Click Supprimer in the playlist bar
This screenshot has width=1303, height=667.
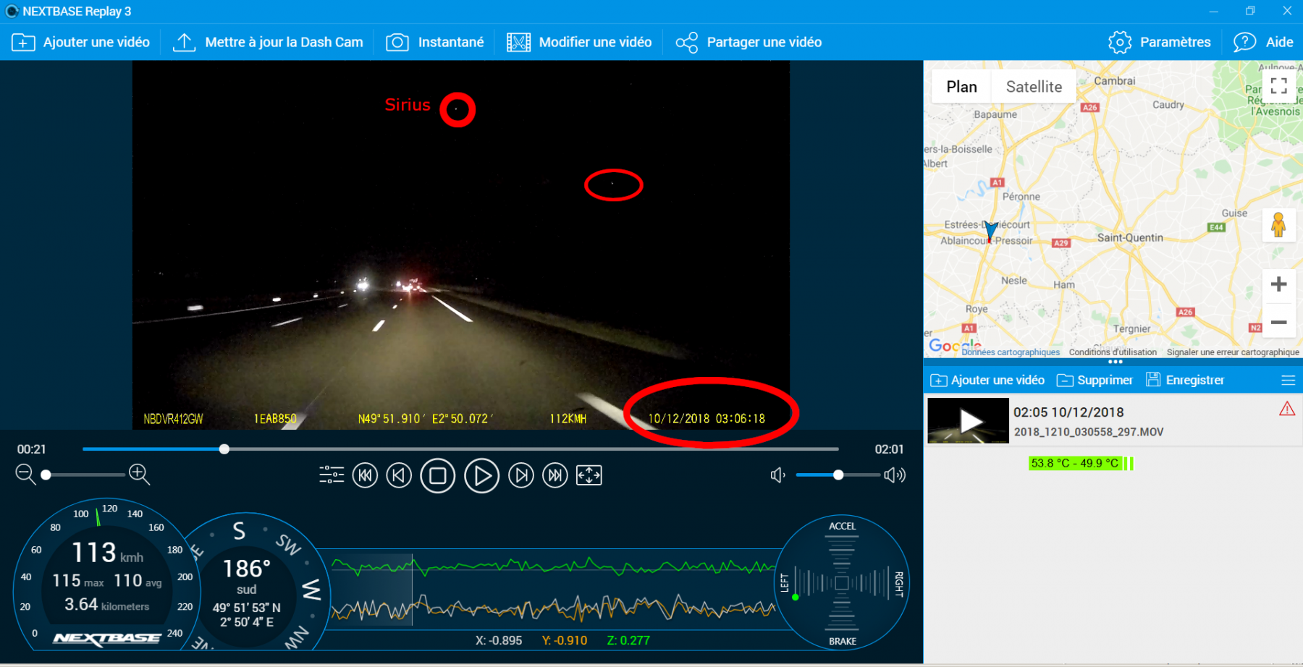(x=1095, y=381)
